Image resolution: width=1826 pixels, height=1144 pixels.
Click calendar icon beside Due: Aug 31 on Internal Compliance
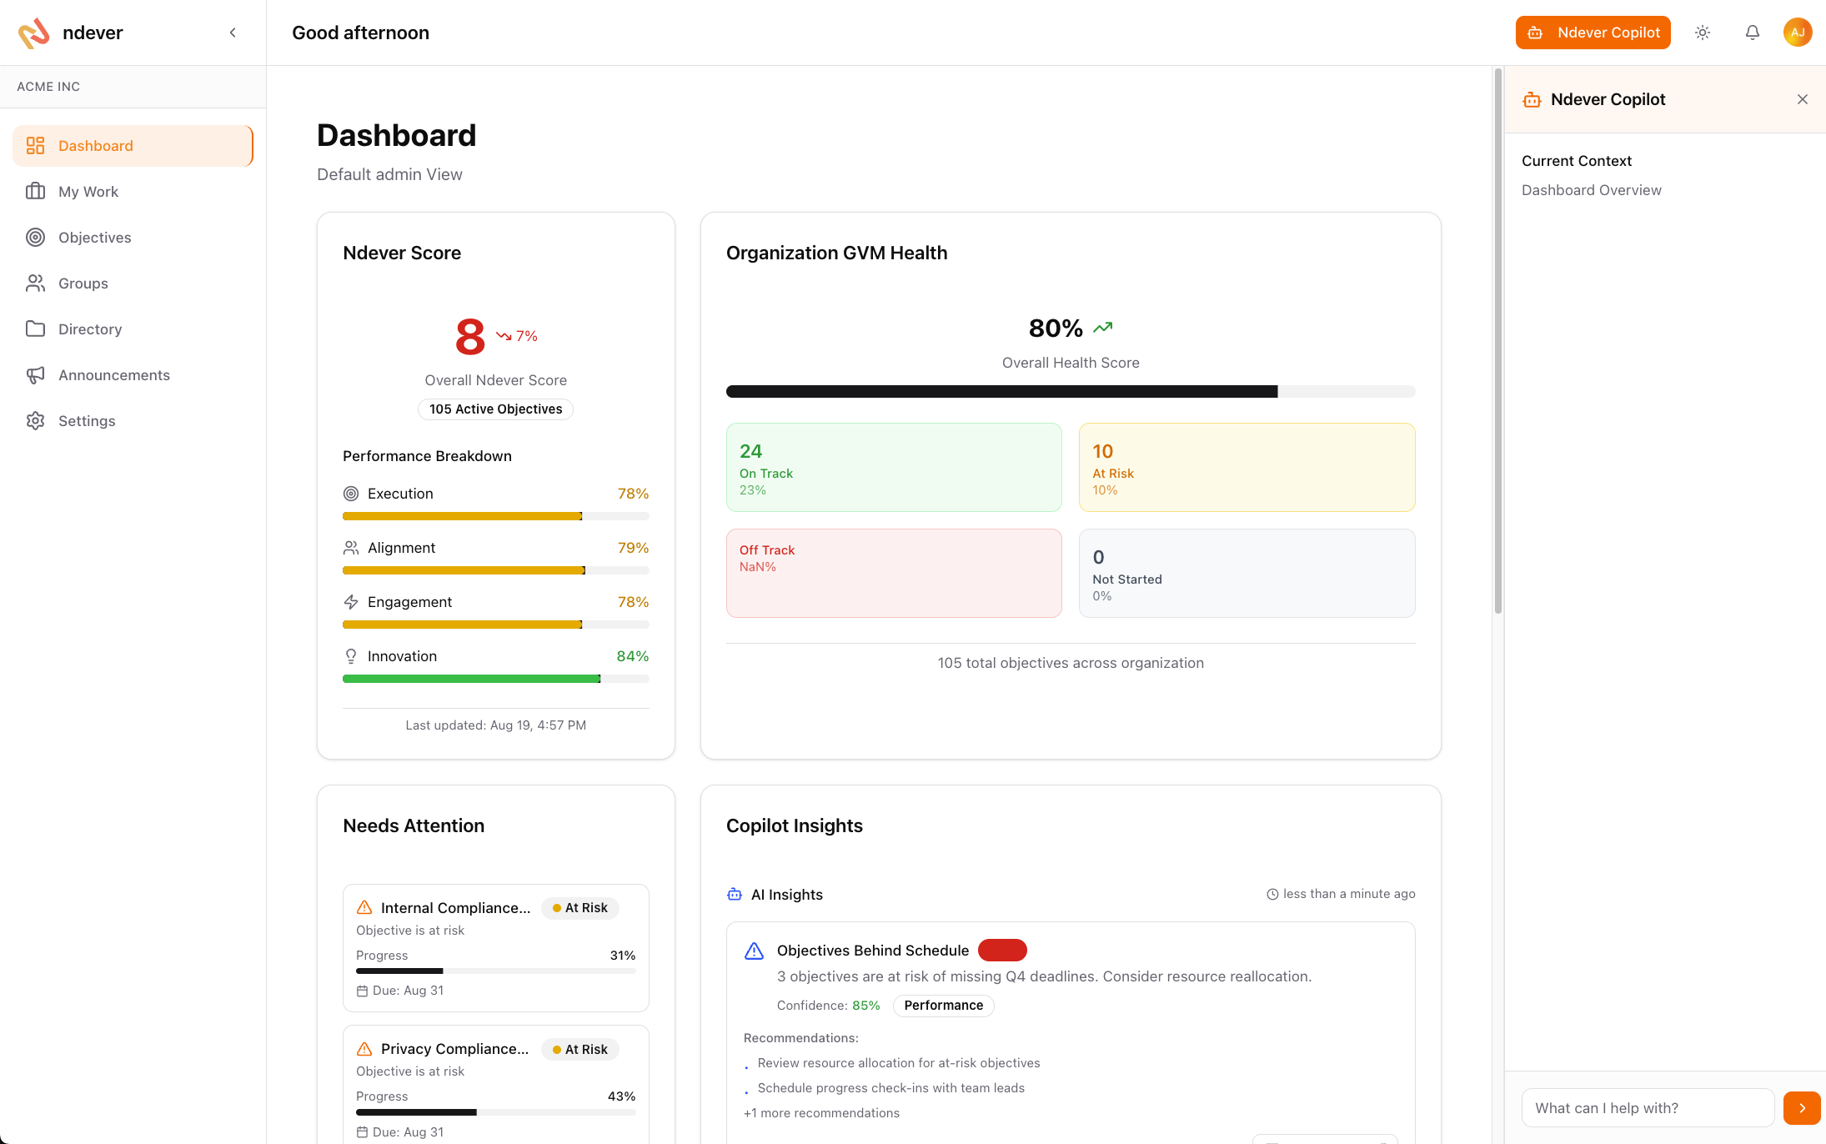(362, 991)
